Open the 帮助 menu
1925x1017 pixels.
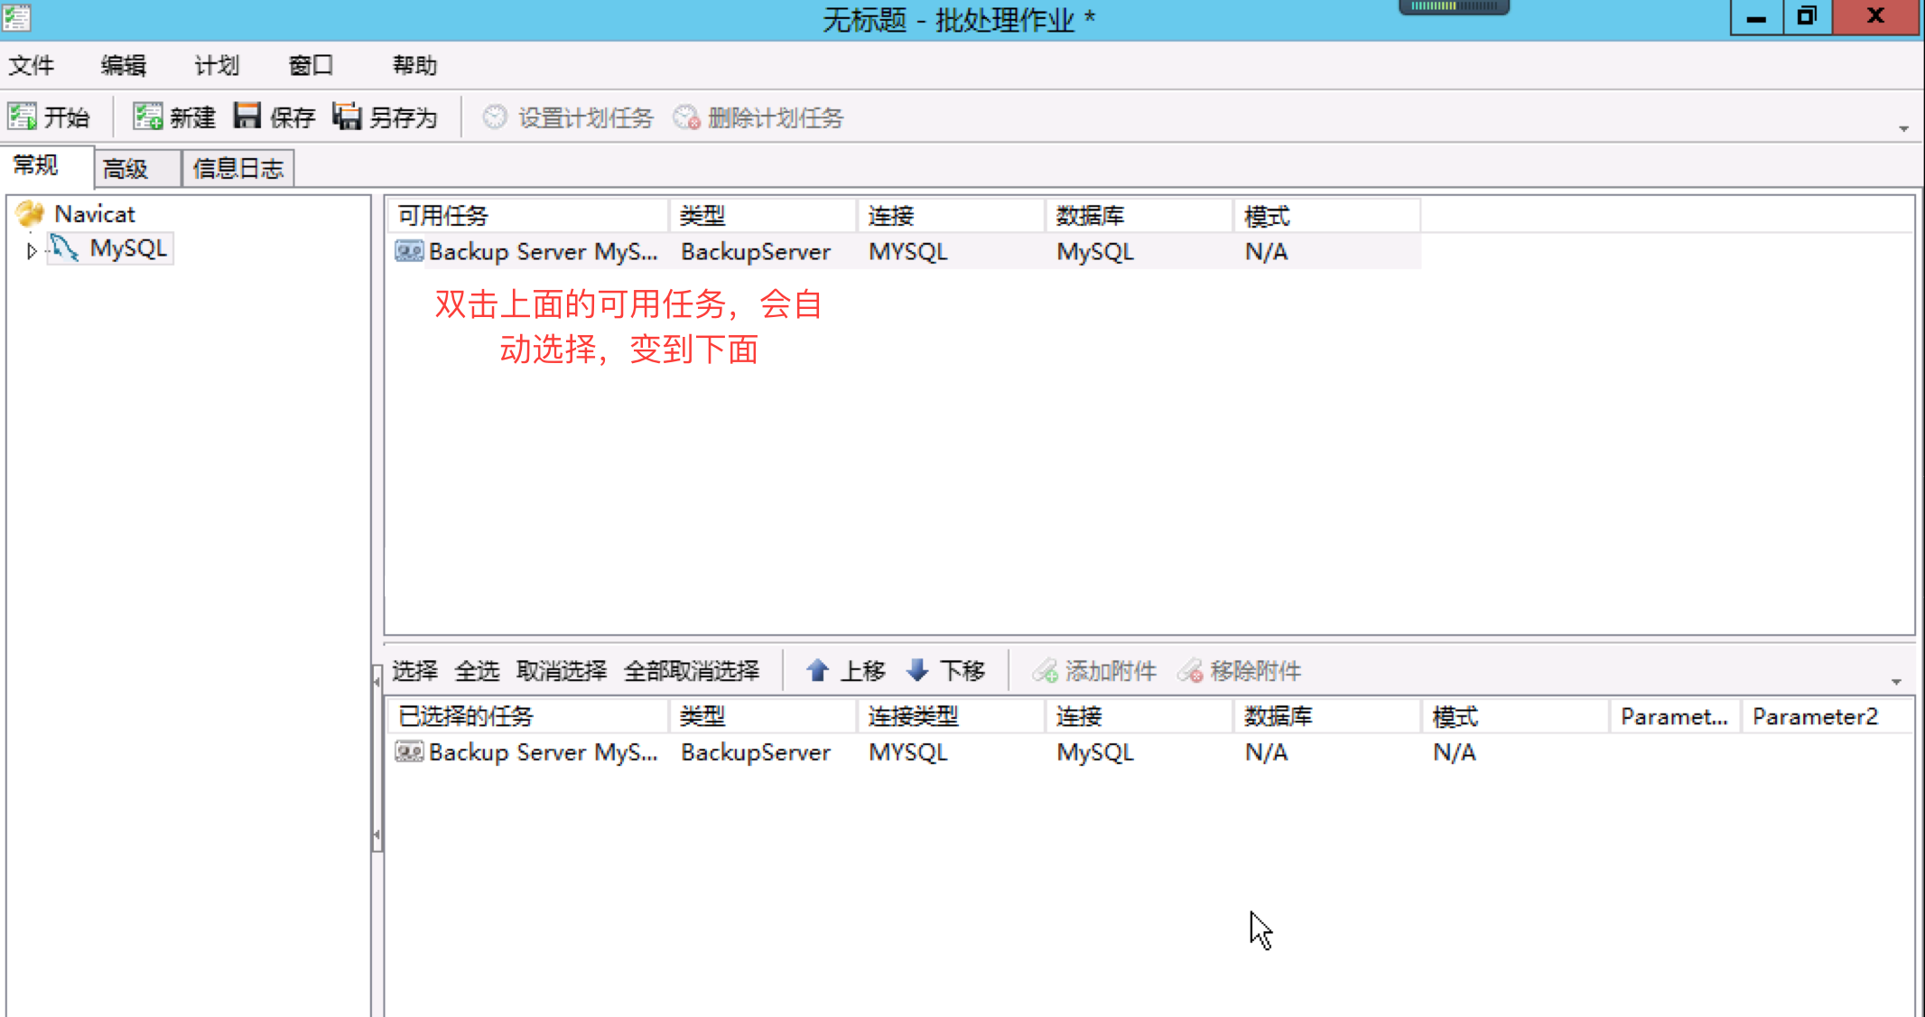click(414, 65)
